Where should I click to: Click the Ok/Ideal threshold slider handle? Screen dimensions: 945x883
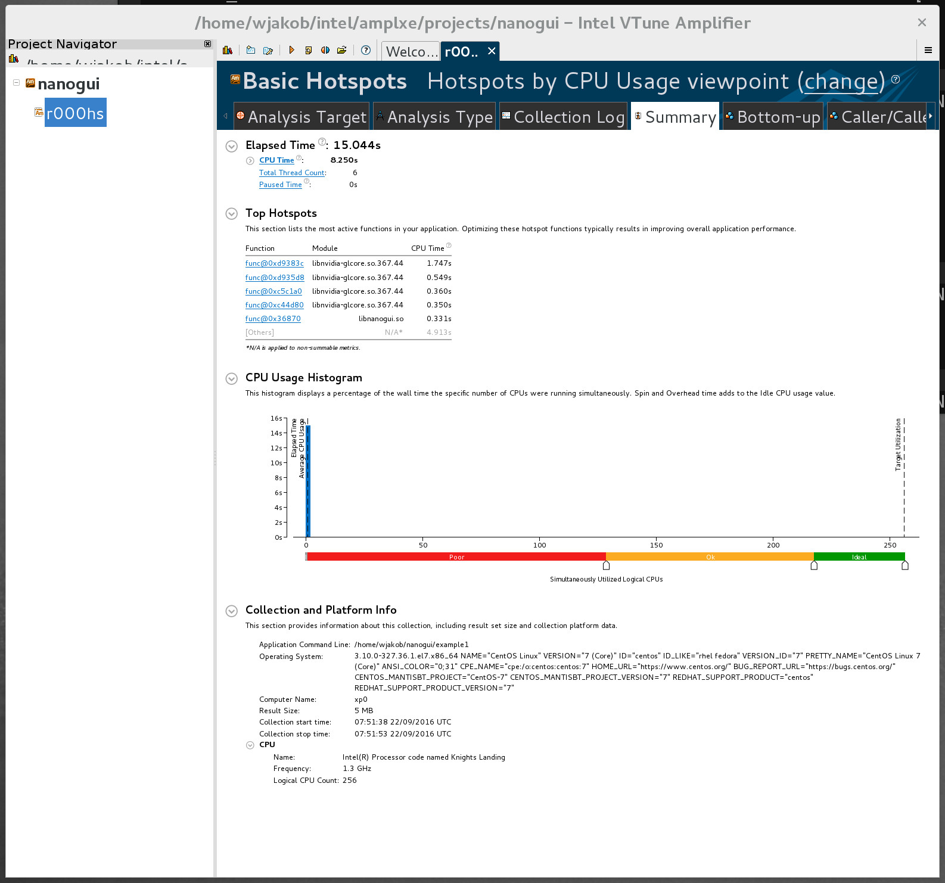tap(814, 565)
